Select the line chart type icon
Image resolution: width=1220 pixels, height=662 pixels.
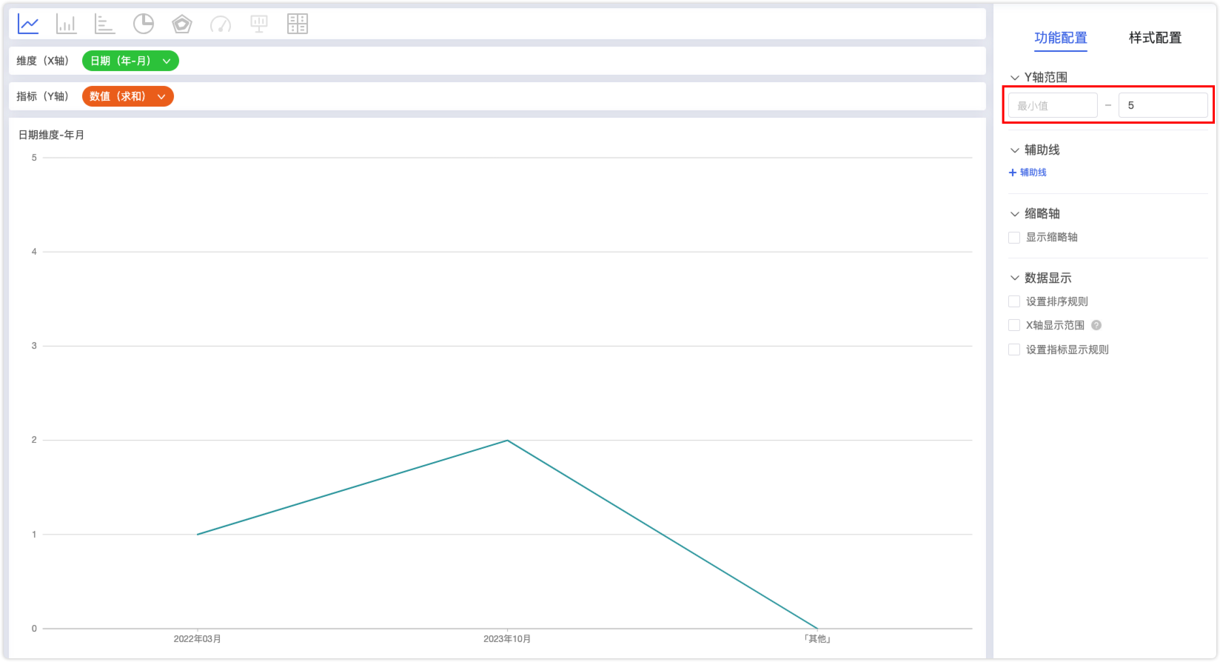click(x=28, y=24)
